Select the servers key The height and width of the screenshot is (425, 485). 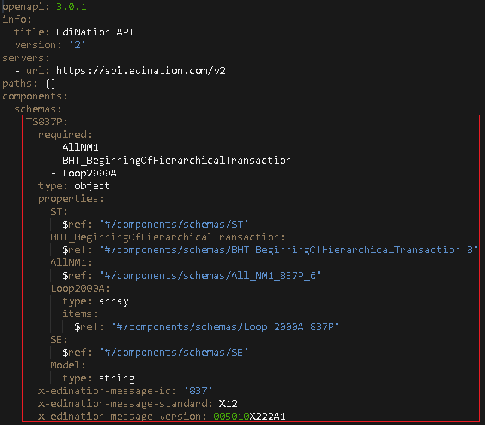tap(26, 58)
